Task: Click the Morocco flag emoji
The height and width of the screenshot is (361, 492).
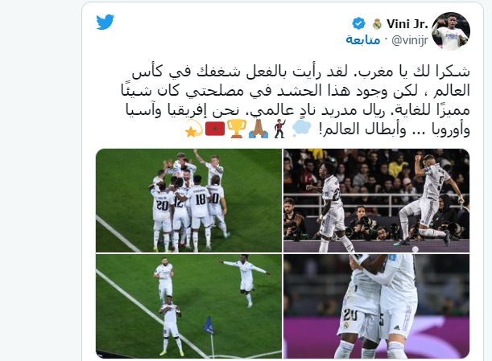Action: (x=215, y=129)
